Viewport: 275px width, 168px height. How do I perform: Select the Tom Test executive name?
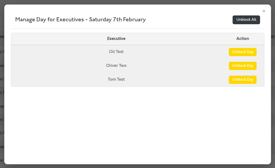pyautogui.click(x=116, y=79)
